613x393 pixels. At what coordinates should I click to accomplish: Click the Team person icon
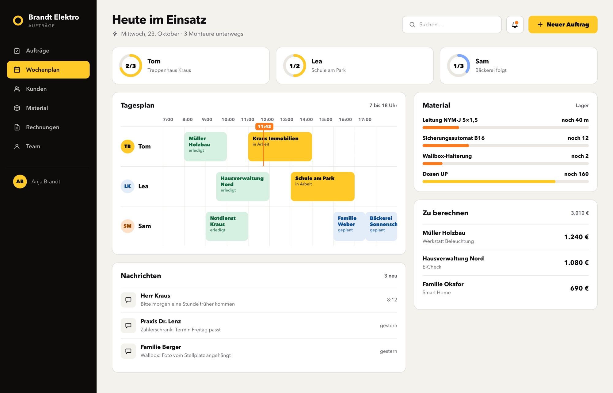tap(17, 146)
